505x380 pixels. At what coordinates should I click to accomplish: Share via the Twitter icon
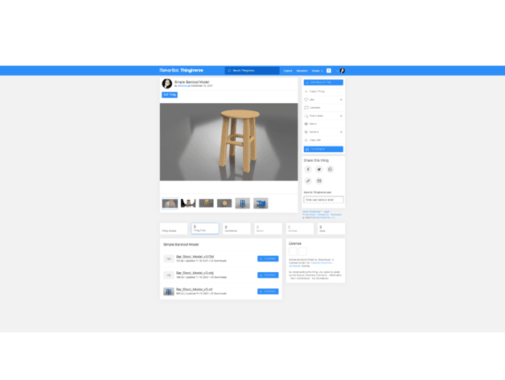click(x=319, y=169)
